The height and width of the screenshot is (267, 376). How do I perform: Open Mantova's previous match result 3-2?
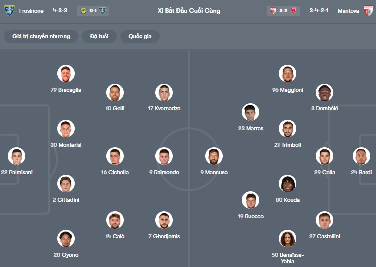pyautogui.click(x=283, y=11)
